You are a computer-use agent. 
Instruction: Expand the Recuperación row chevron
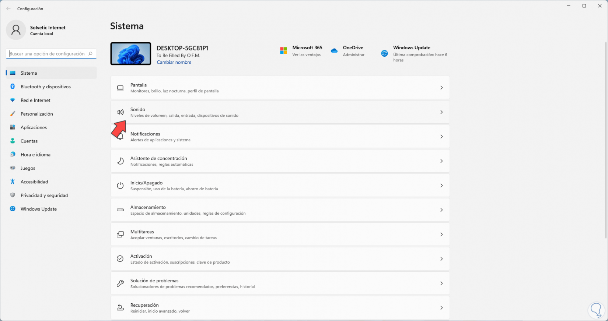[x=441, y=308]
